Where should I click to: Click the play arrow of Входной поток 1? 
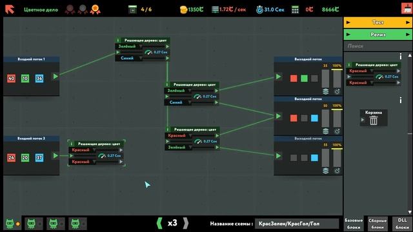click(55, 76)
